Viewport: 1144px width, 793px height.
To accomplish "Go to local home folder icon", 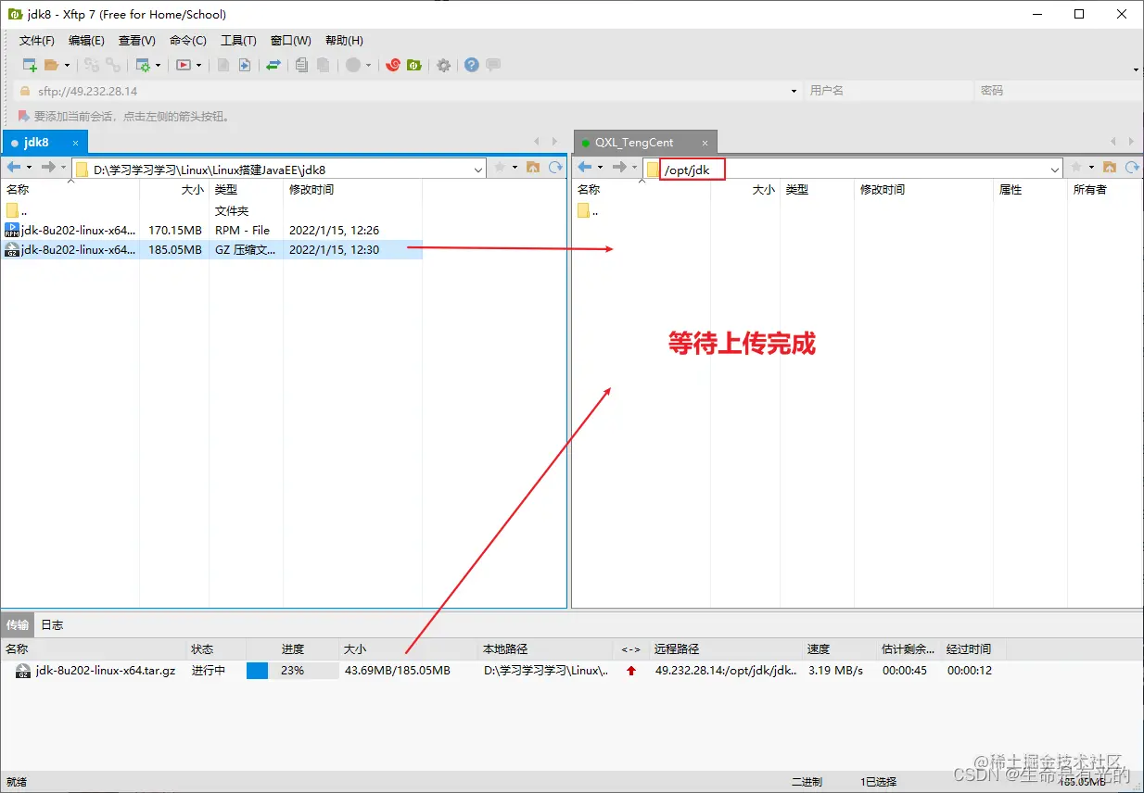I will coord(533,168).
